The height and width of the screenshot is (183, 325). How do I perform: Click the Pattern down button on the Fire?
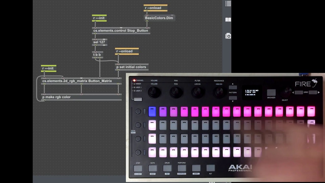(x=233, y=98)
